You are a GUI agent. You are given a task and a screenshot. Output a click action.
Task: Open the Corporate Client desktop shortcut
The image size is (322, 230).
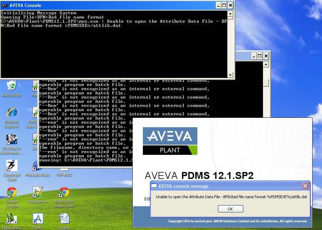(12, 171)
